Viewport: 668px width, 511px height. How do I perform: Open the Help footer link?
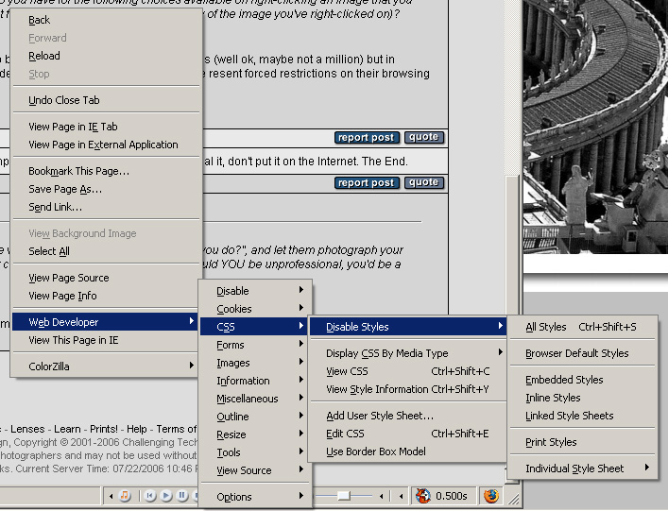click(137, 429)
